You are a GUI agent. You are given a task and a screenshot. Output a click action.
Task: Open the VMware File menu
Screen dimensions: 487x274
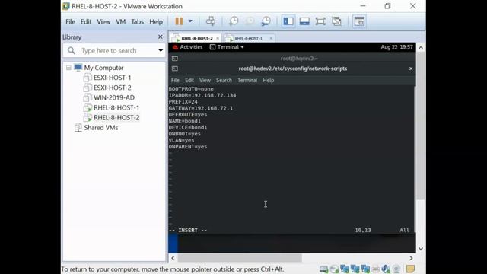tap(70, 21)
